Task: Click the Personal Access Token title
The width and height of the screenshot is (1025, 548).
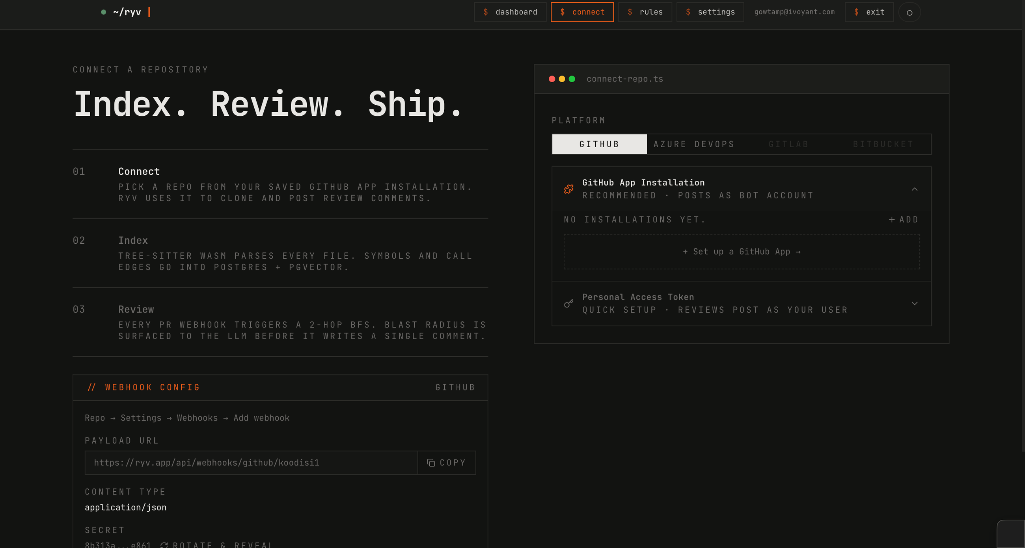Action: tap(638, 297)
